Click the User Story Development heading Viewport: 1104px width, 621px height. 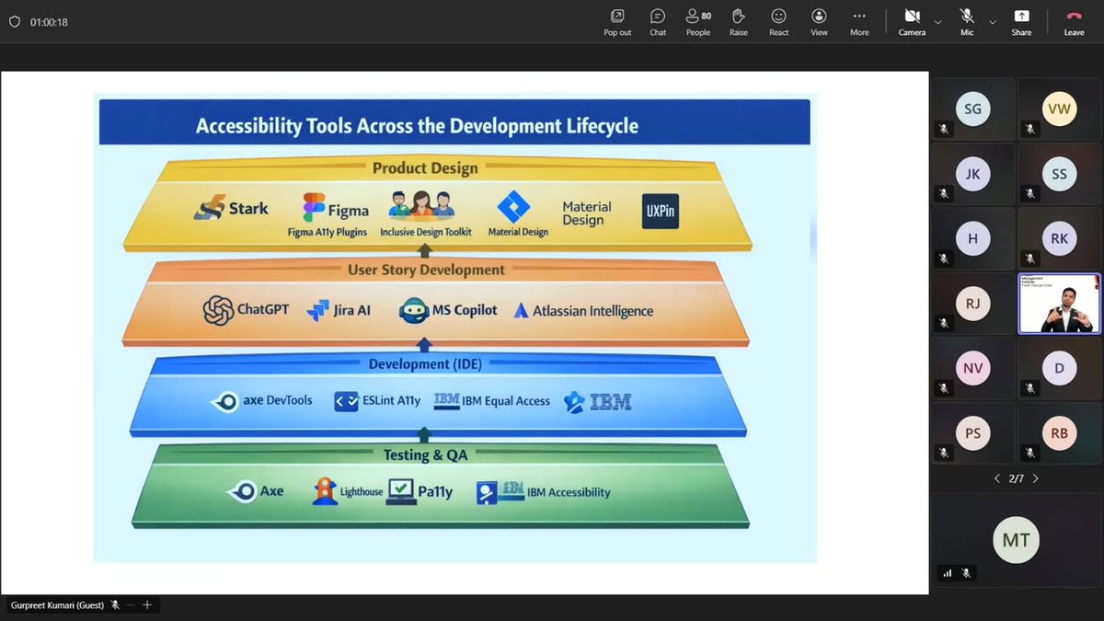tap(426, 270)
